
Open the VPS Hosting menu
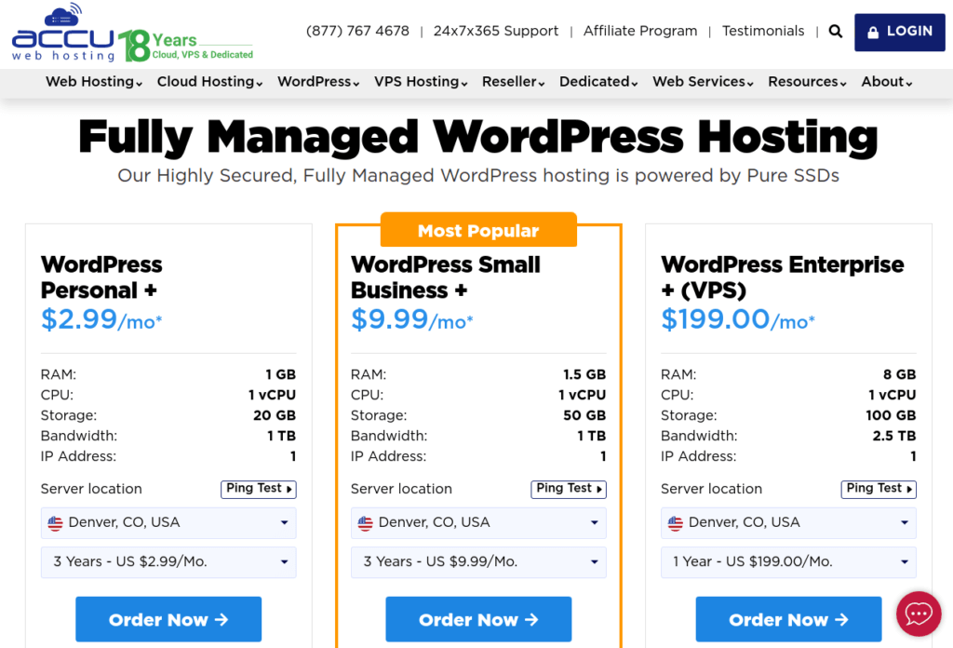[x=421, y=82]
